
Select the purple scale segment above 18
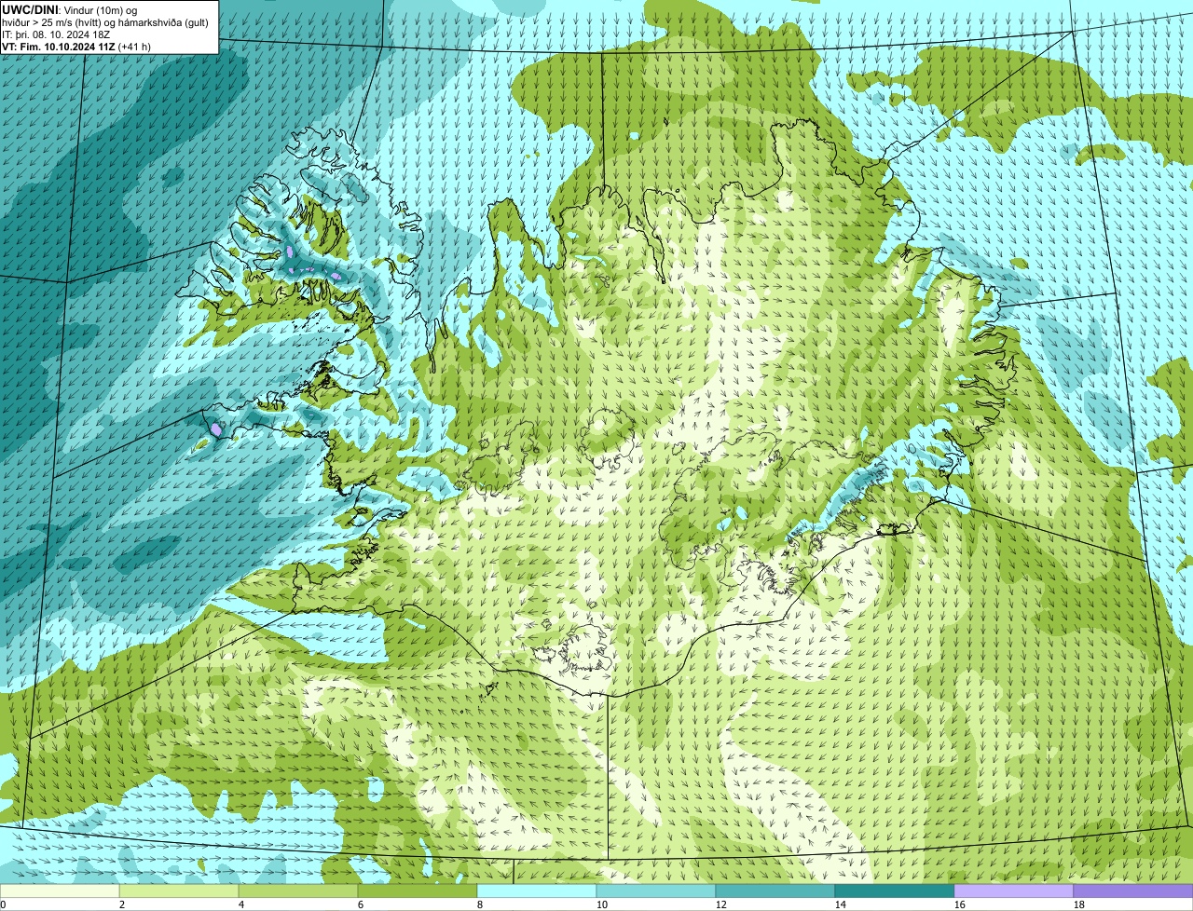[x=1133, y=891]
